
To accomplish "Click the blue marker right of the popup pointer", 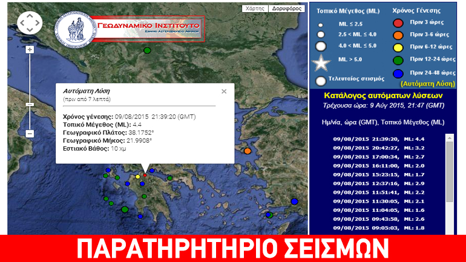I will (152, 171).
